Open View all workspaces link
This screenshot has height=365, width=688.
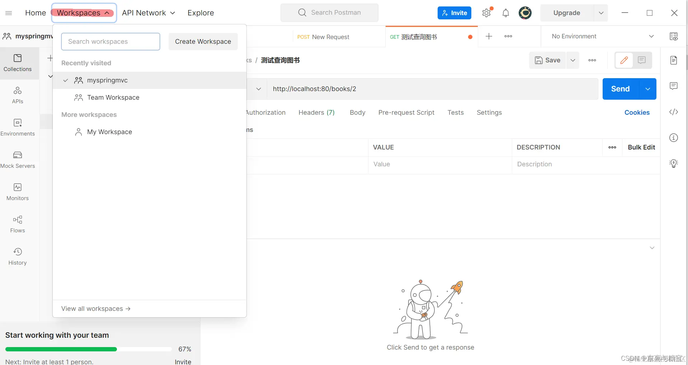click(x=95, y=308)
